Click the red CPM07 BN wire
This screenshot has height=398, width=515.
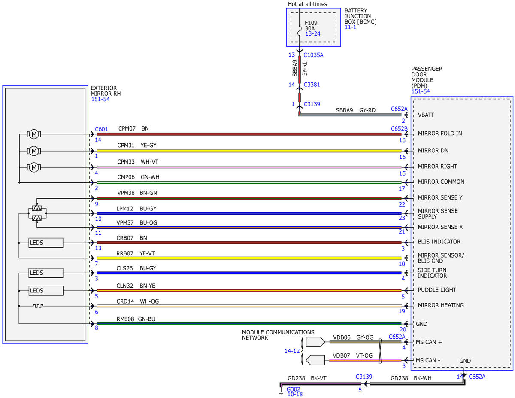[x=249, y=134]
